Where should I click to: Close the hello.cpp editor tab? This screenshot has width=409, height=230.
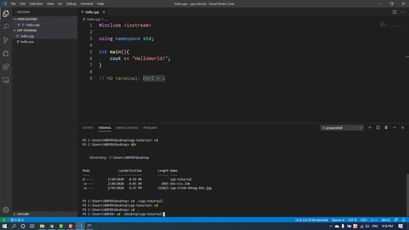104,12
